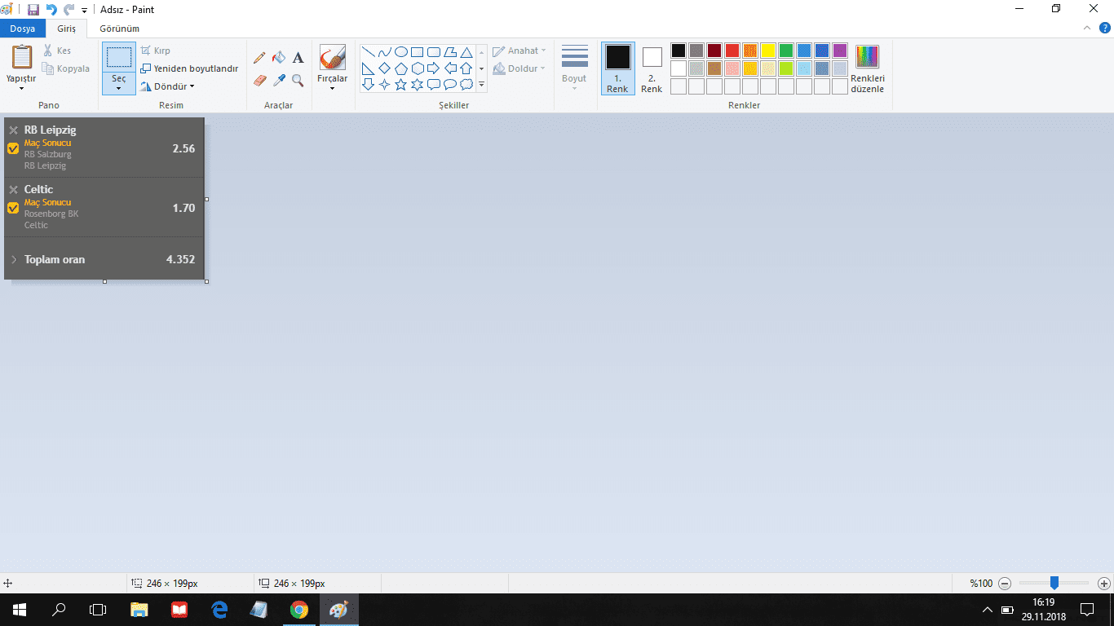Open File Explorer from the taskbar

(139, 610)
